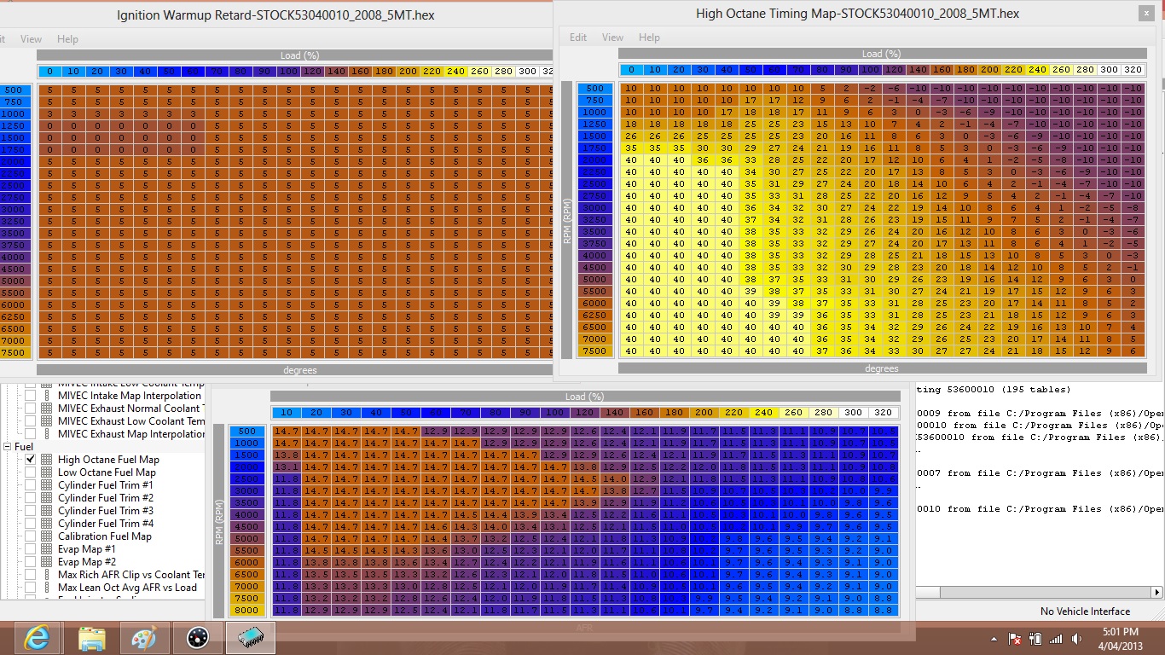Click the grid icon beside Cylinder Fuel Trim #2

pos(46,498)
